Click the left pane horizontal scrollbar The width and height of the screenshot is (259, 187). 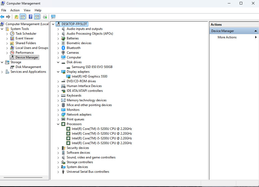pyautogui.click(x=23, y=177)
